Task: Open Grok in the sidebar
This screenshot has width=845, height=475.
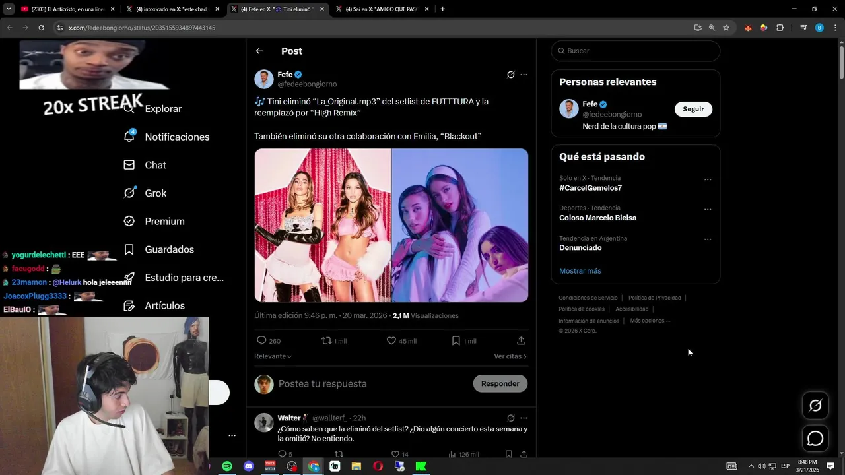Action: click(x=145, y=193)
